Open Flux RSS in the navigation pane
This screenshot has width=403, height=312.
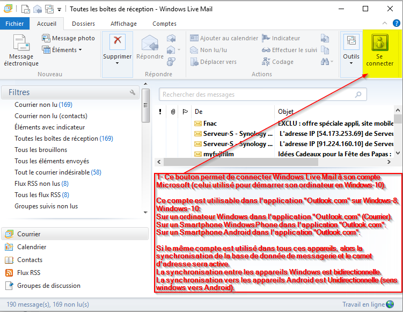tap(23, 273)
